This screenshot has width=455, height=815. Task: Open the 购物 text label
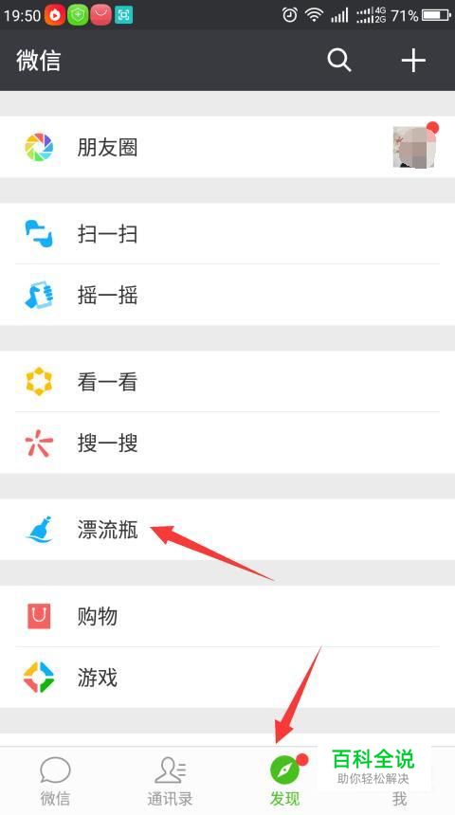coord(98,616)
